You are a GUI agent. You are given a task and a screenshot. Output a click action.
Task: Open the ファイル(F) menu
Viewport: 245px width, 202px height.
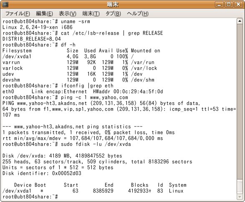point(18,14)
